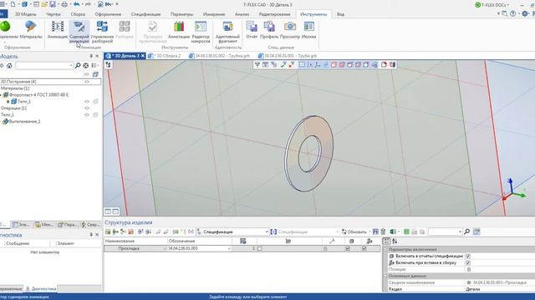535x300 pixels.
Task: Click the search magnifier in model panel
Action: tap(78, 65)
